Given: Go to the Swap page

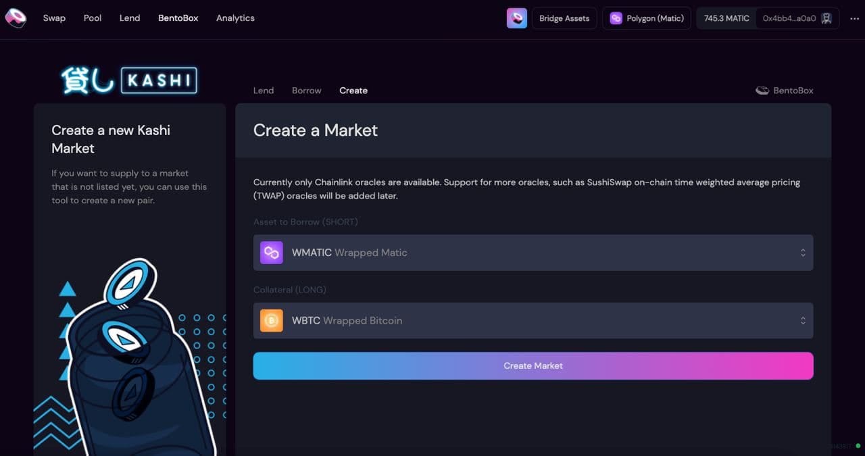Looking at the screenshot, I should pyautogui.click(x=54, y=18).
